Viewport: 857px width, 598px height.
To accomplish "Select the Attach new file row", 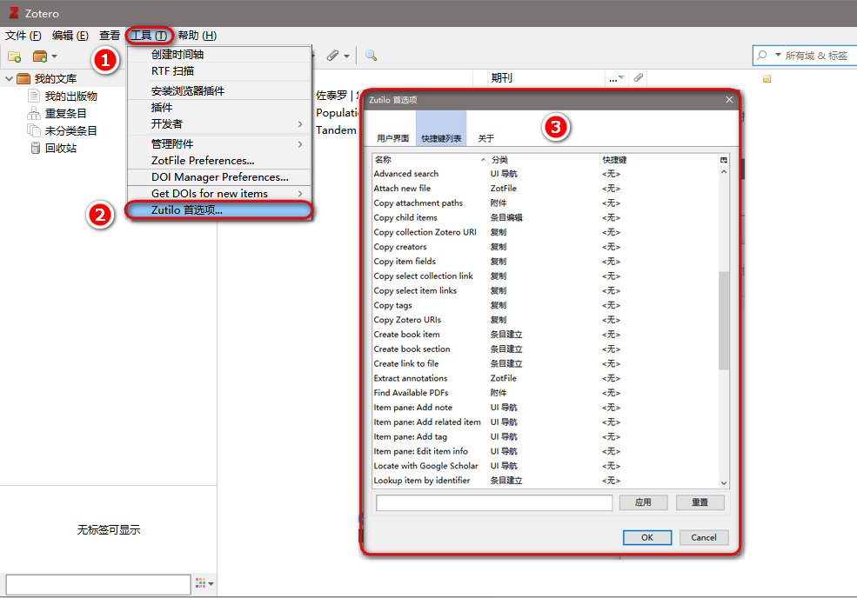I will coord(546,189).
